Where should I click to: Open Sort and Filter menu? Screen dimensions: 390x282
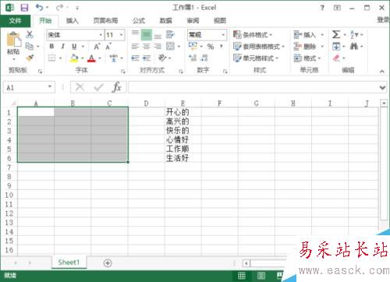click(356, 34)
